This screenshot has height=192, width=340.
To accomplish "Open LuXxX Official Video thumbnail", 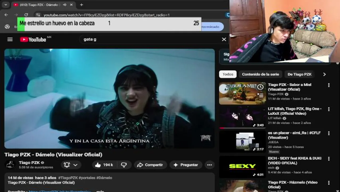I will point(242,117).
